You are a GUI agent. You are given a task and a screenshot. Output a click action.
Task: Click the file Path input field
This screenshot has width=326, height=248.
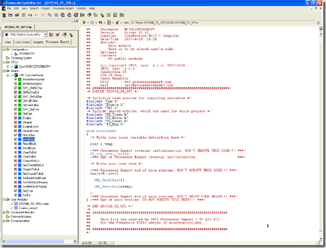point(223,22)
